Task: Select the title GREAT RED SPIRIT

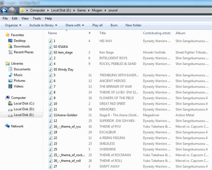Action: [112, 103]
